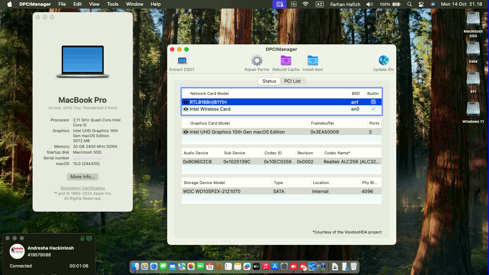Open the Macintosh SSD desktop drive
This screenshot has width=489, height=275.
click(473, 19)
